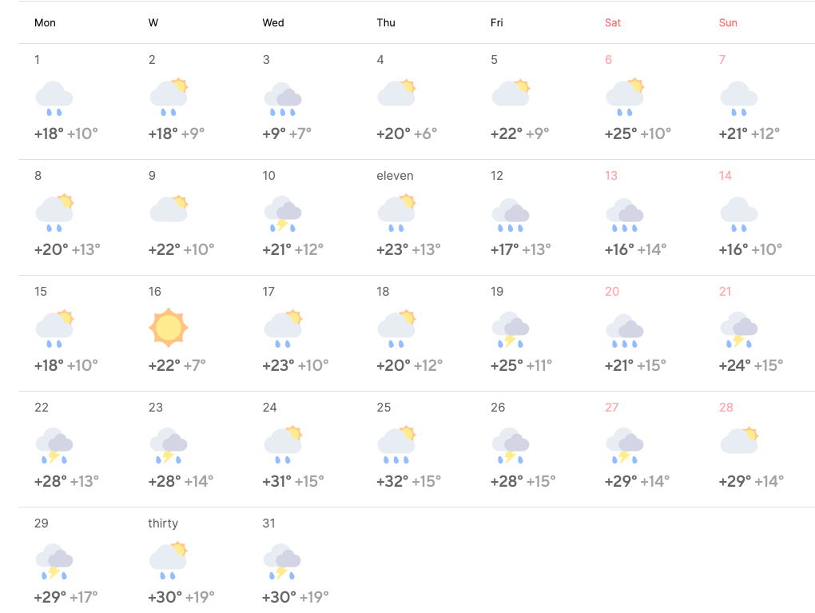815x613 pixels.
Task: Click the Mon column header
Action: [45, 22]
